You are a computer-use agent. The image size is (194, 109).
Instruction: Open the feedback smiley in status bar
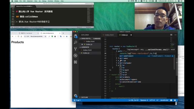[171, 100]
